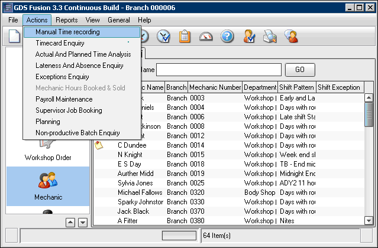Choose Manual Time recording from Actions menu

[x=67, y=32]
